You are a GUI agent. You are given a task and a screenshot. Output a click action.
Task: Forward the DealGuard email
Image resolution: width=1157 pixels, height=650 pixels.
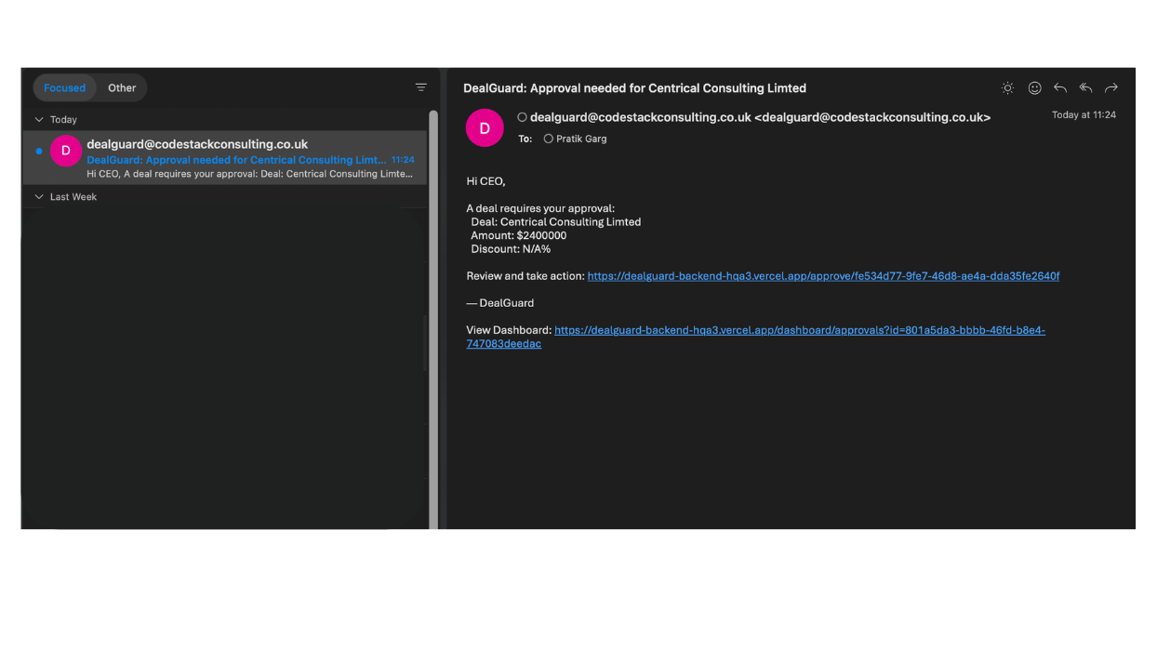pyautogui.click(x=1110, y=88)
